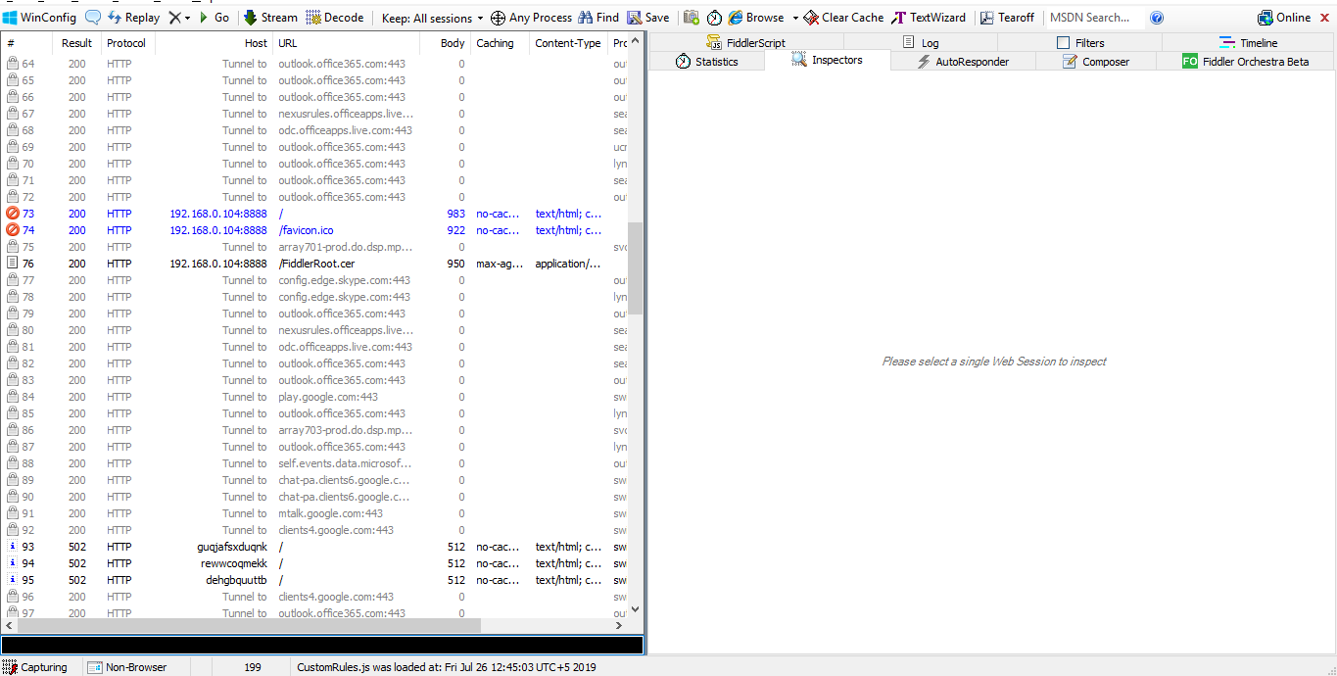
Task: Click lock icon of session 64
Action: (13, 64)
